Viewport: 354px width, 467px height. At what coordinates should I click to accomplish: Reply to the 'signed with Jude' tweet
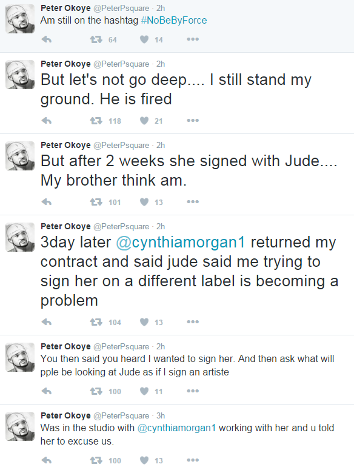47,202
